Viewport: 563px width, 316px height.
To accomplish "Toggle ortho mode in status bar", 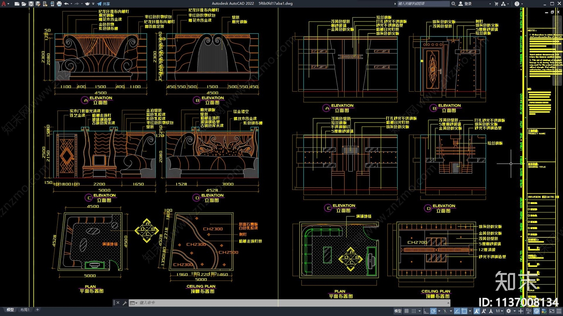I will 426,311.
